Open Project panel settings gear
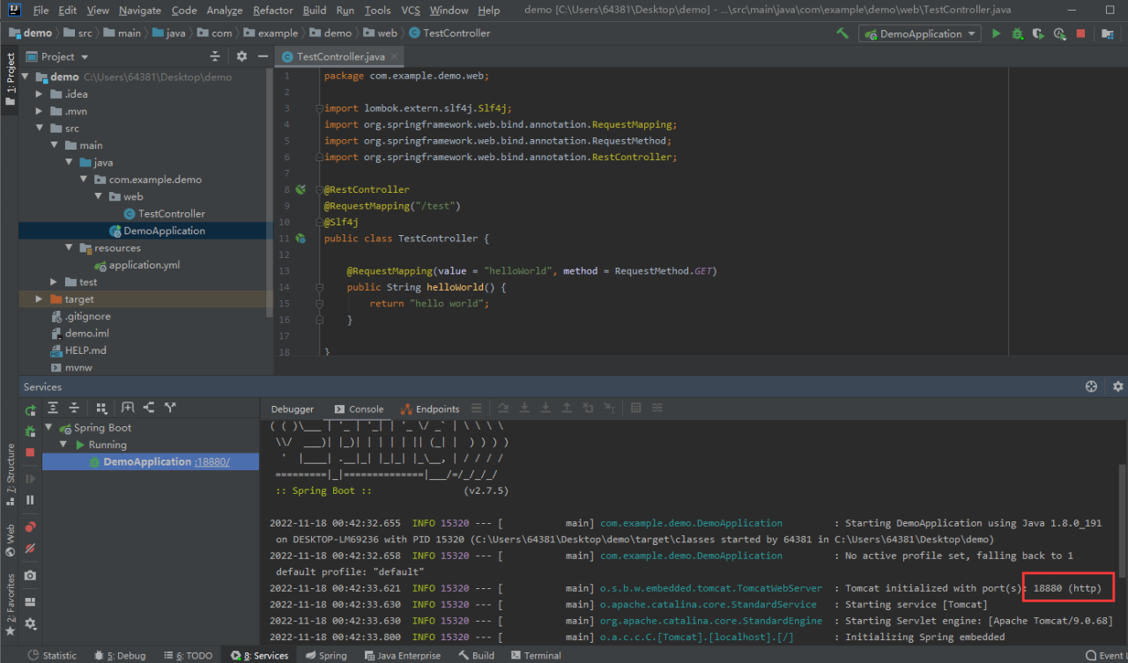The image size is (1128, 663). 241,56
